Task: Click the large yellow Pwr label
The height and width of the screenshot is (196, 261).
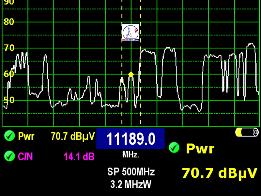Action: click(x=200, y=149)
